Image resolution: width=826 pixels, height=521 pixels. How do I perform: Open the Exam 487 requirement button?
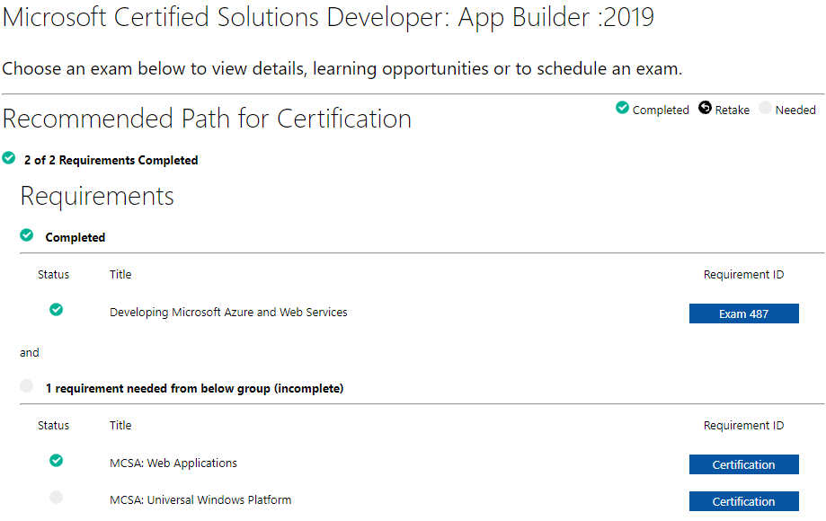click(x=744, y=313)
